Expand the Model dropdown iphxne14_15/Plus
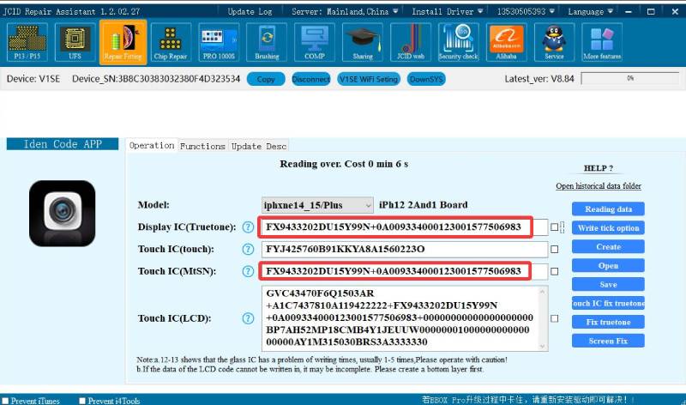686x405 pixels. pyautogui.click(x=317, y=205)
